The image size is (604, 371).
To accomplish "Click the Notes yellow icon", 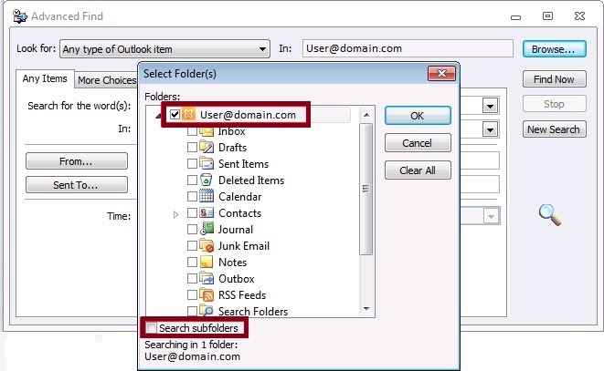I will [207, 262].
